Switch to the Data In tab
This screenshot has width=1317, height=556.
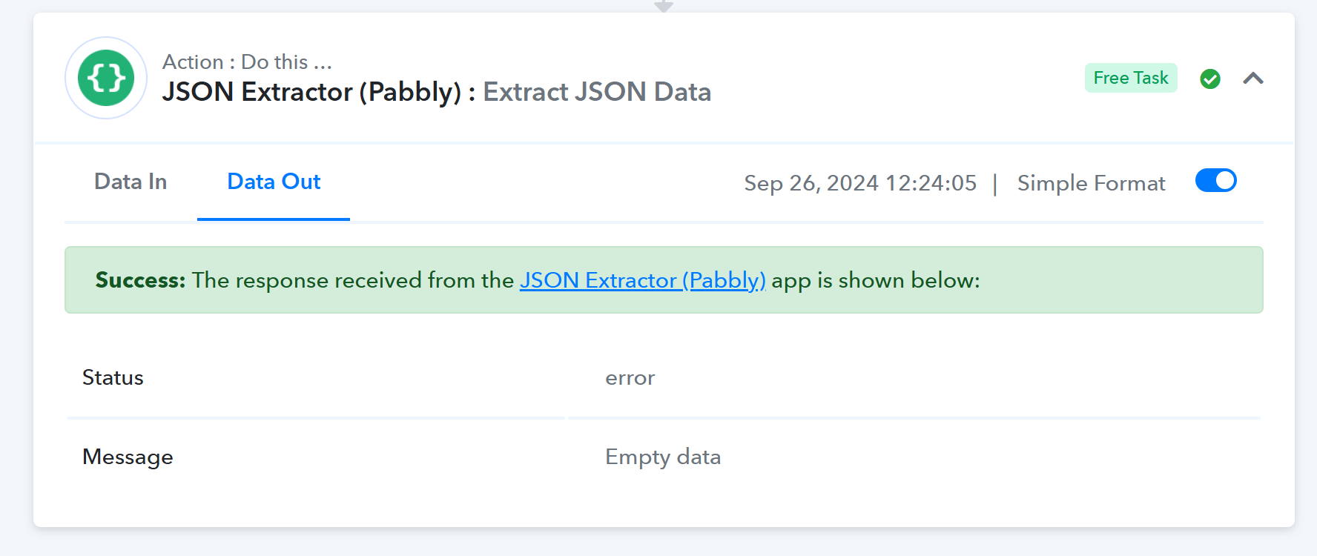[131, 182]
